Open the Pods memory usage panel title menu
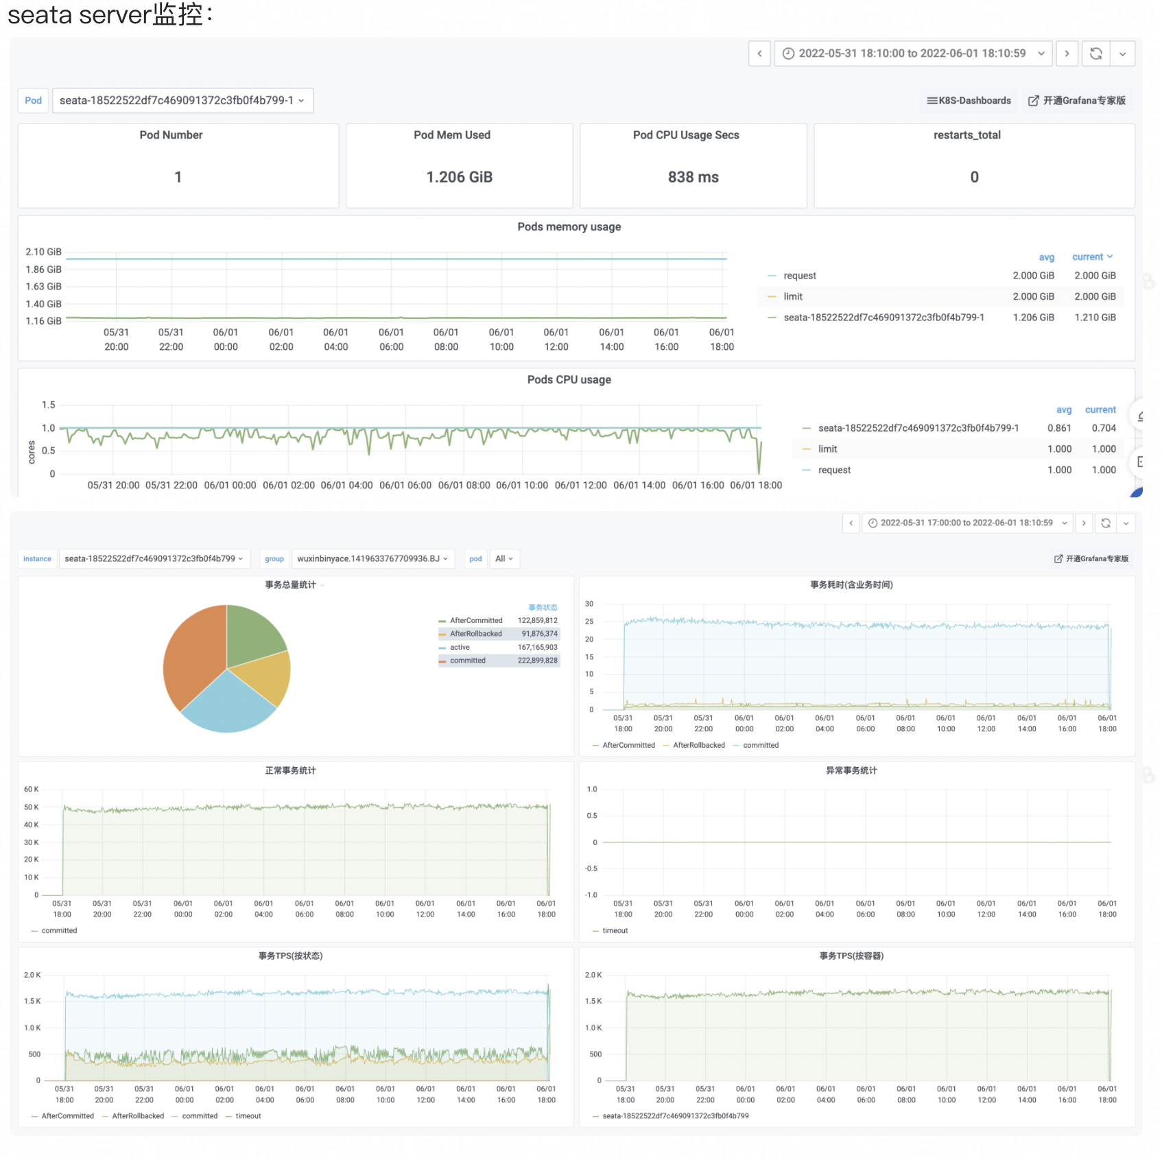This screenshot has height=1158, width=1162. [569, 227]
